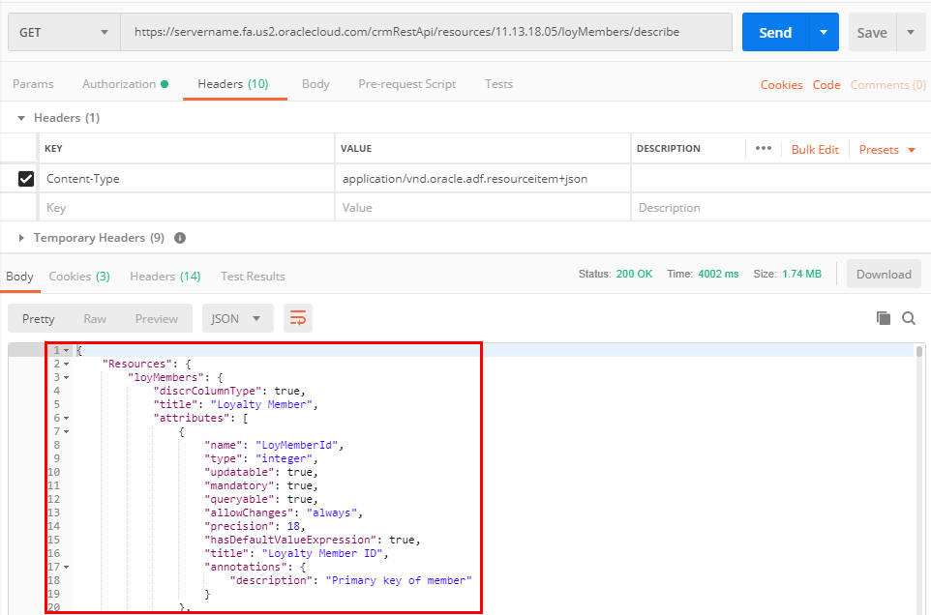Switch to the Raw response view
The width and height of the screenshot is (931, 615).
(95, 317)
